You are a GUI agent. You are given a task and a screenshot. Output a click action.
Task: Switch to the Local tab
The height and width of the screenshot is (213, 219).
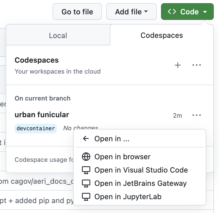click(58, 35)
